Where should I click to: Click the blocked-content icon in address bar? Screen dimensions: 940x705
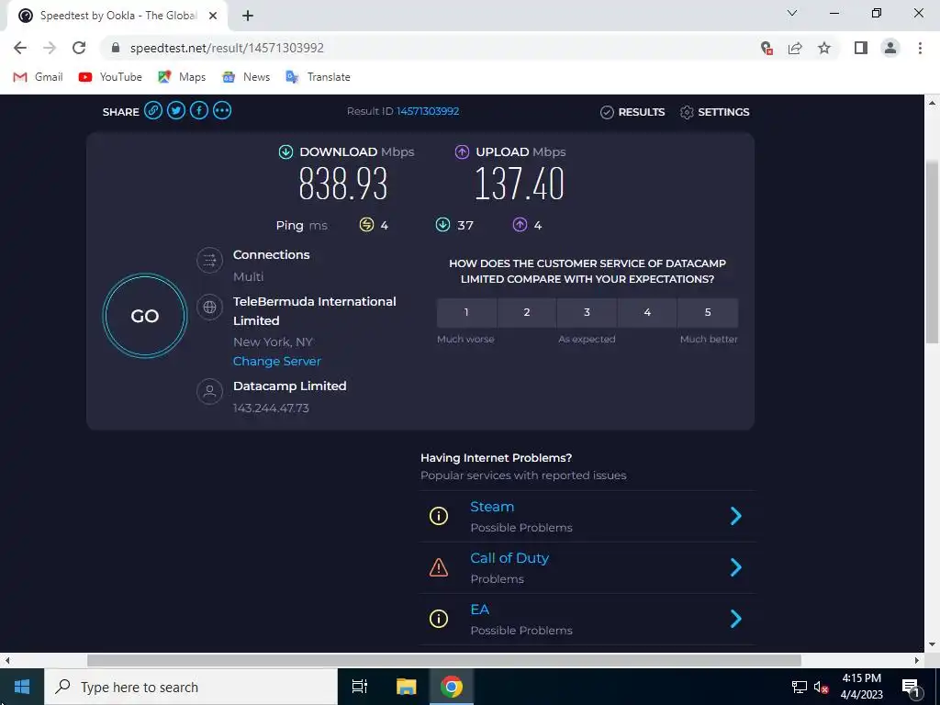point(767,48)
